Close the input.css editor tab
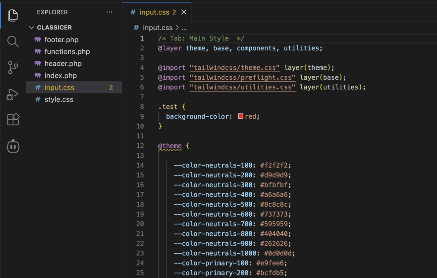Screen dimensions: 437x278 184,12
